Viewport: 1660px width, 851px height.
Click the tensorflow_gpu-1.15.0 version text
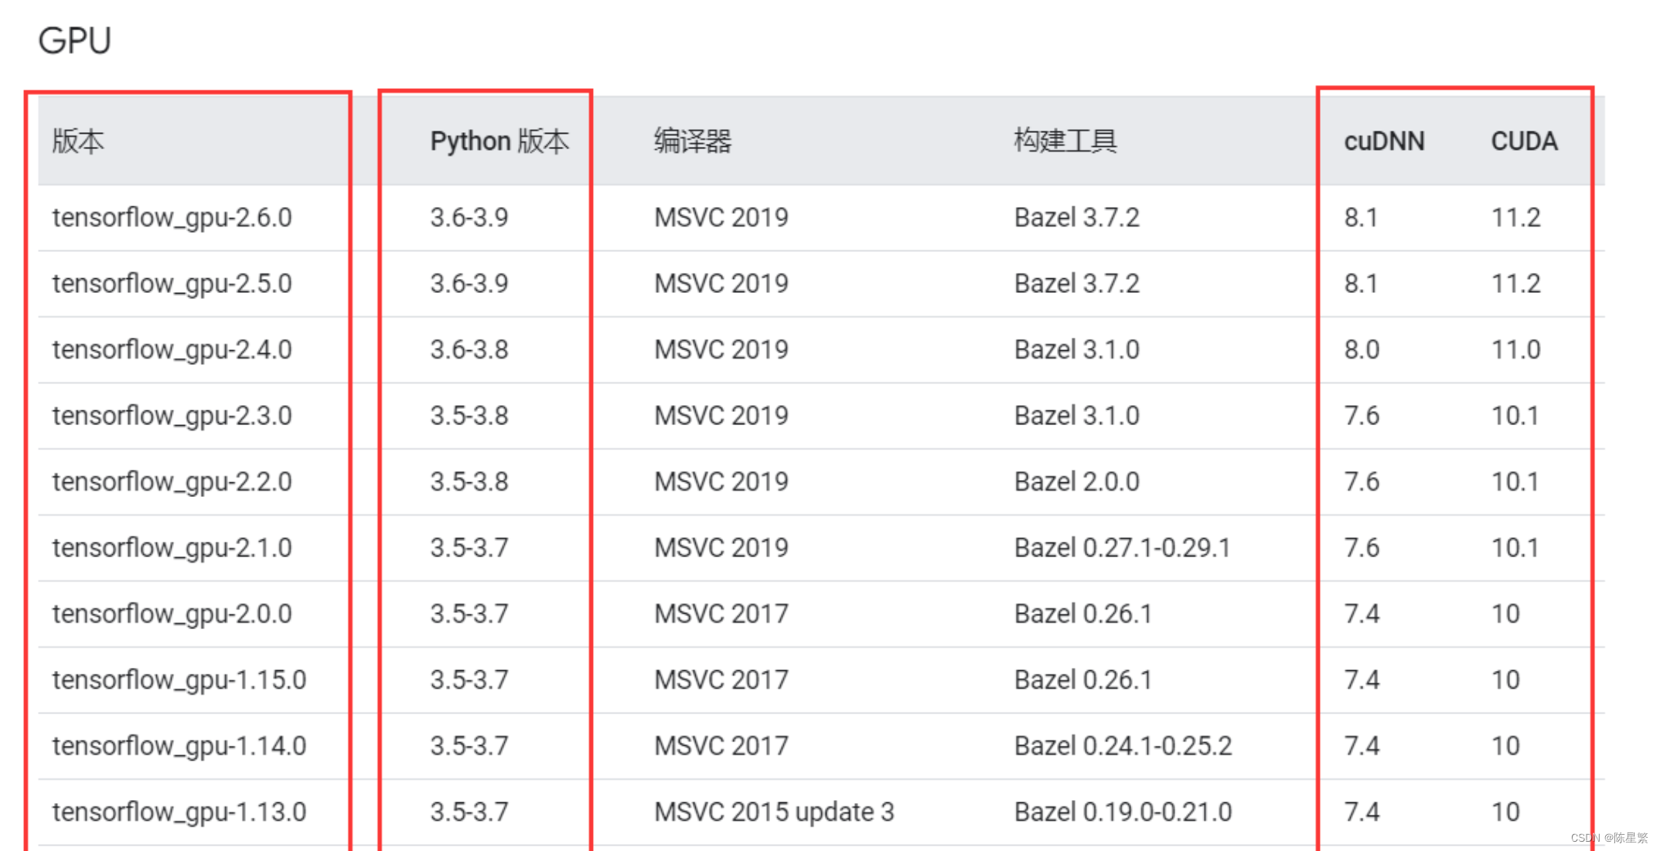point(179,680)
